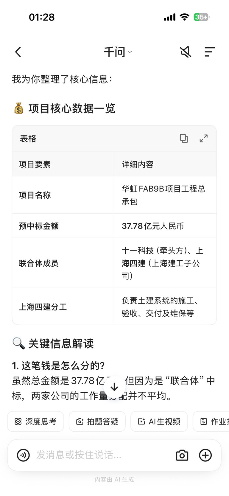The image size is (229, 496).
Task: Tap the 拍题答疑 camera icon
Action: 80,421
